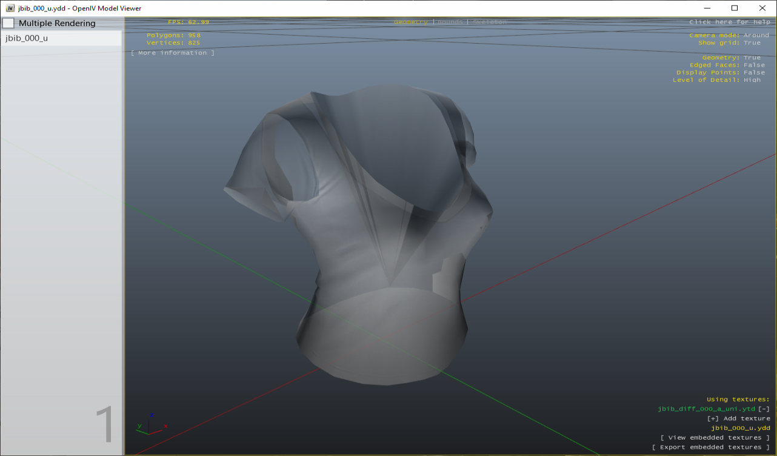Screen dimensions: 777x456
Task: Click the Vertices: 825 statistic
Action: (x=173, y=43)
